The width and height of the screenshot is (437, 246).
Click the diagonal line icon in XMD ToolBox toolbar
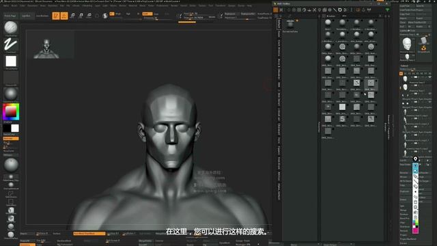point(335,10)
